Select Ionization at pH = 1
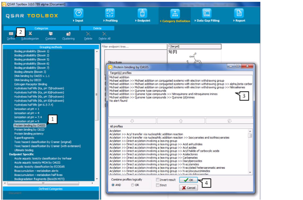303x200 pixels. (27, 109)
